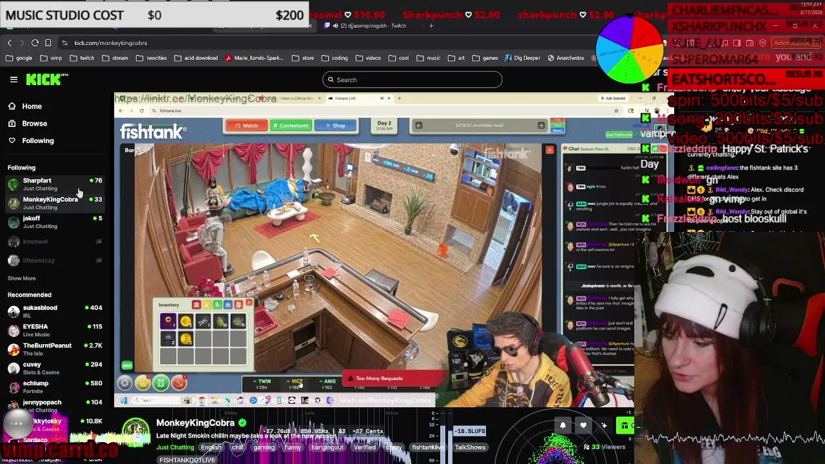Follow channel with heart icon

583,425
